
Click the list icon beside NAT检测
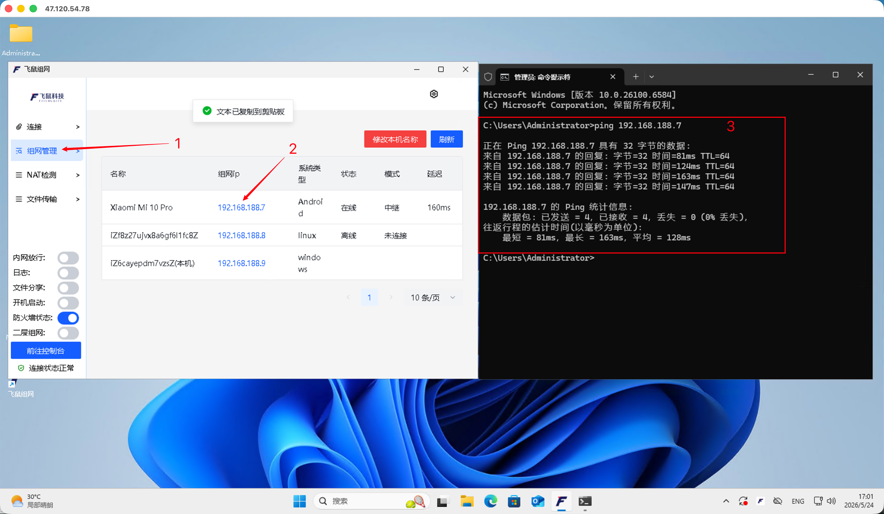tap(19, 175)
